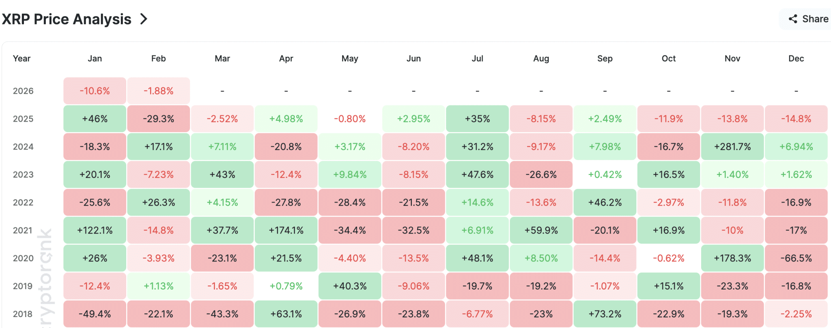Select the 2026 row label
This screenshot has width=831, height=328.
tap(24, 90)
